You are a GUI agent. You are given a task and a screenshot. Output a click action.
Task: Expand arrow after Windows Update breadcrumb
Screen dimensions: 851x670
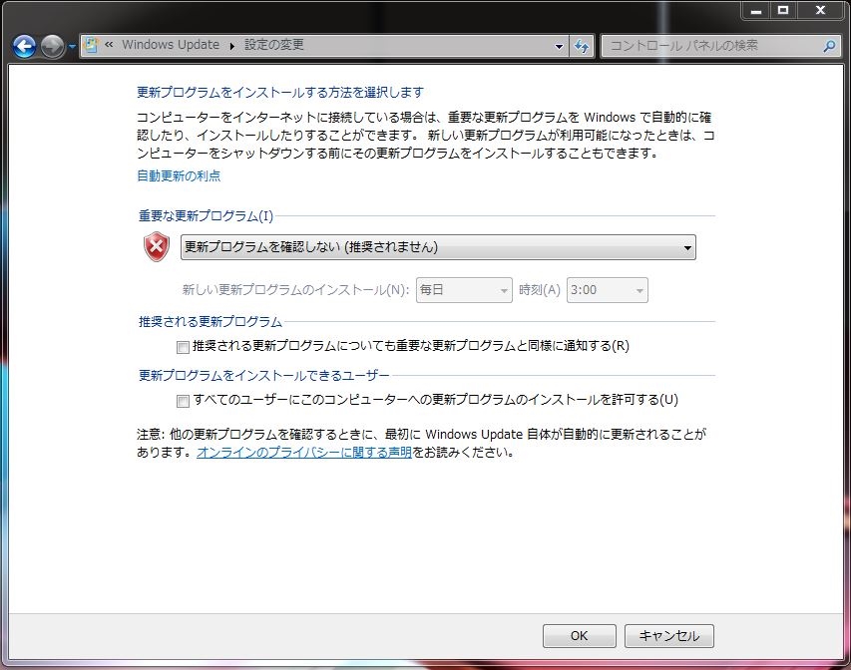point(232,46)
